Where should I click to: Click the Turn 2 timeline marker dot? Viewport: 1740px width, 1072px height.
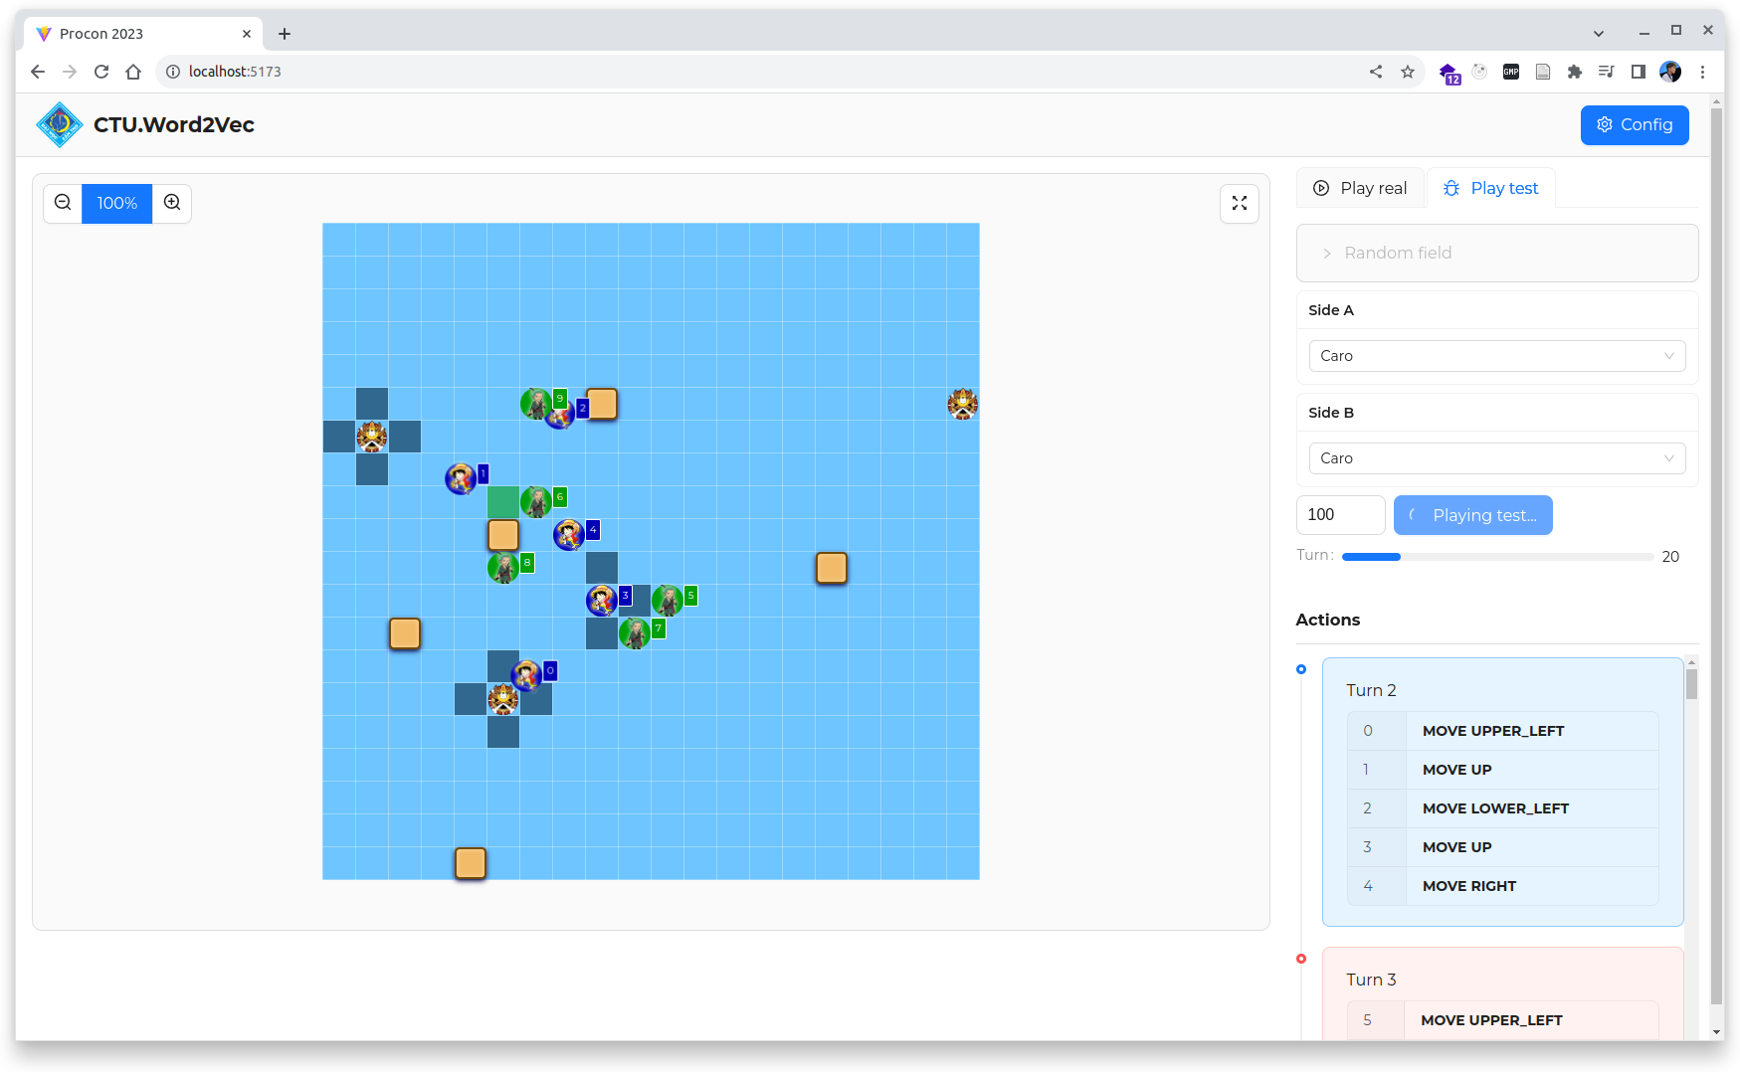tap(1301, 669)
